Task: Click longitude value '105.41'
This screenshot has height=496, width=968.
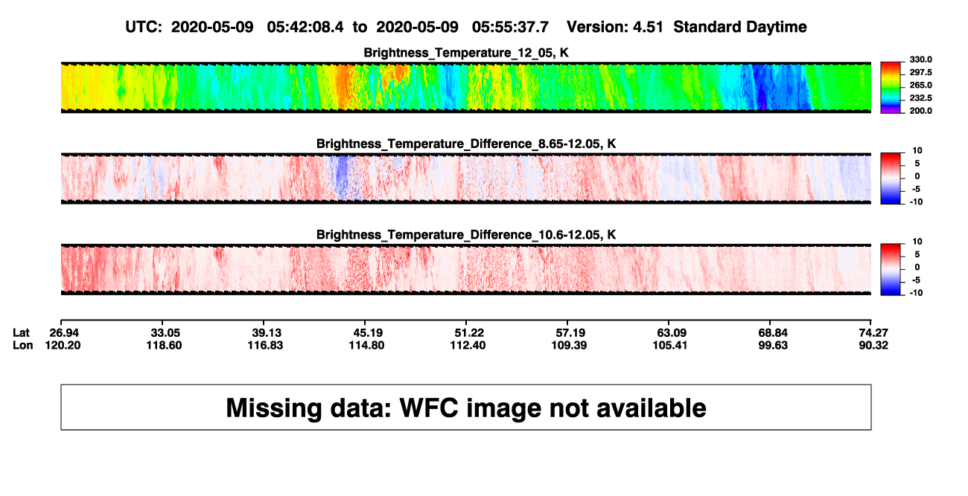Action: point(670,345)
